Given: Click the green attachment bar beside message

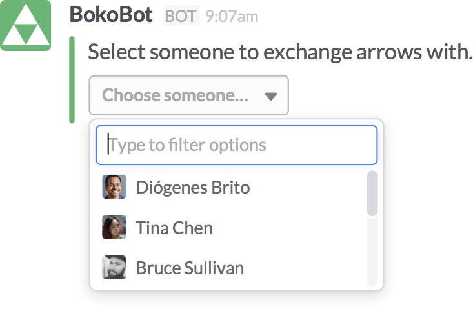Looking at the screenshot, I should click(x=72, y=79).
